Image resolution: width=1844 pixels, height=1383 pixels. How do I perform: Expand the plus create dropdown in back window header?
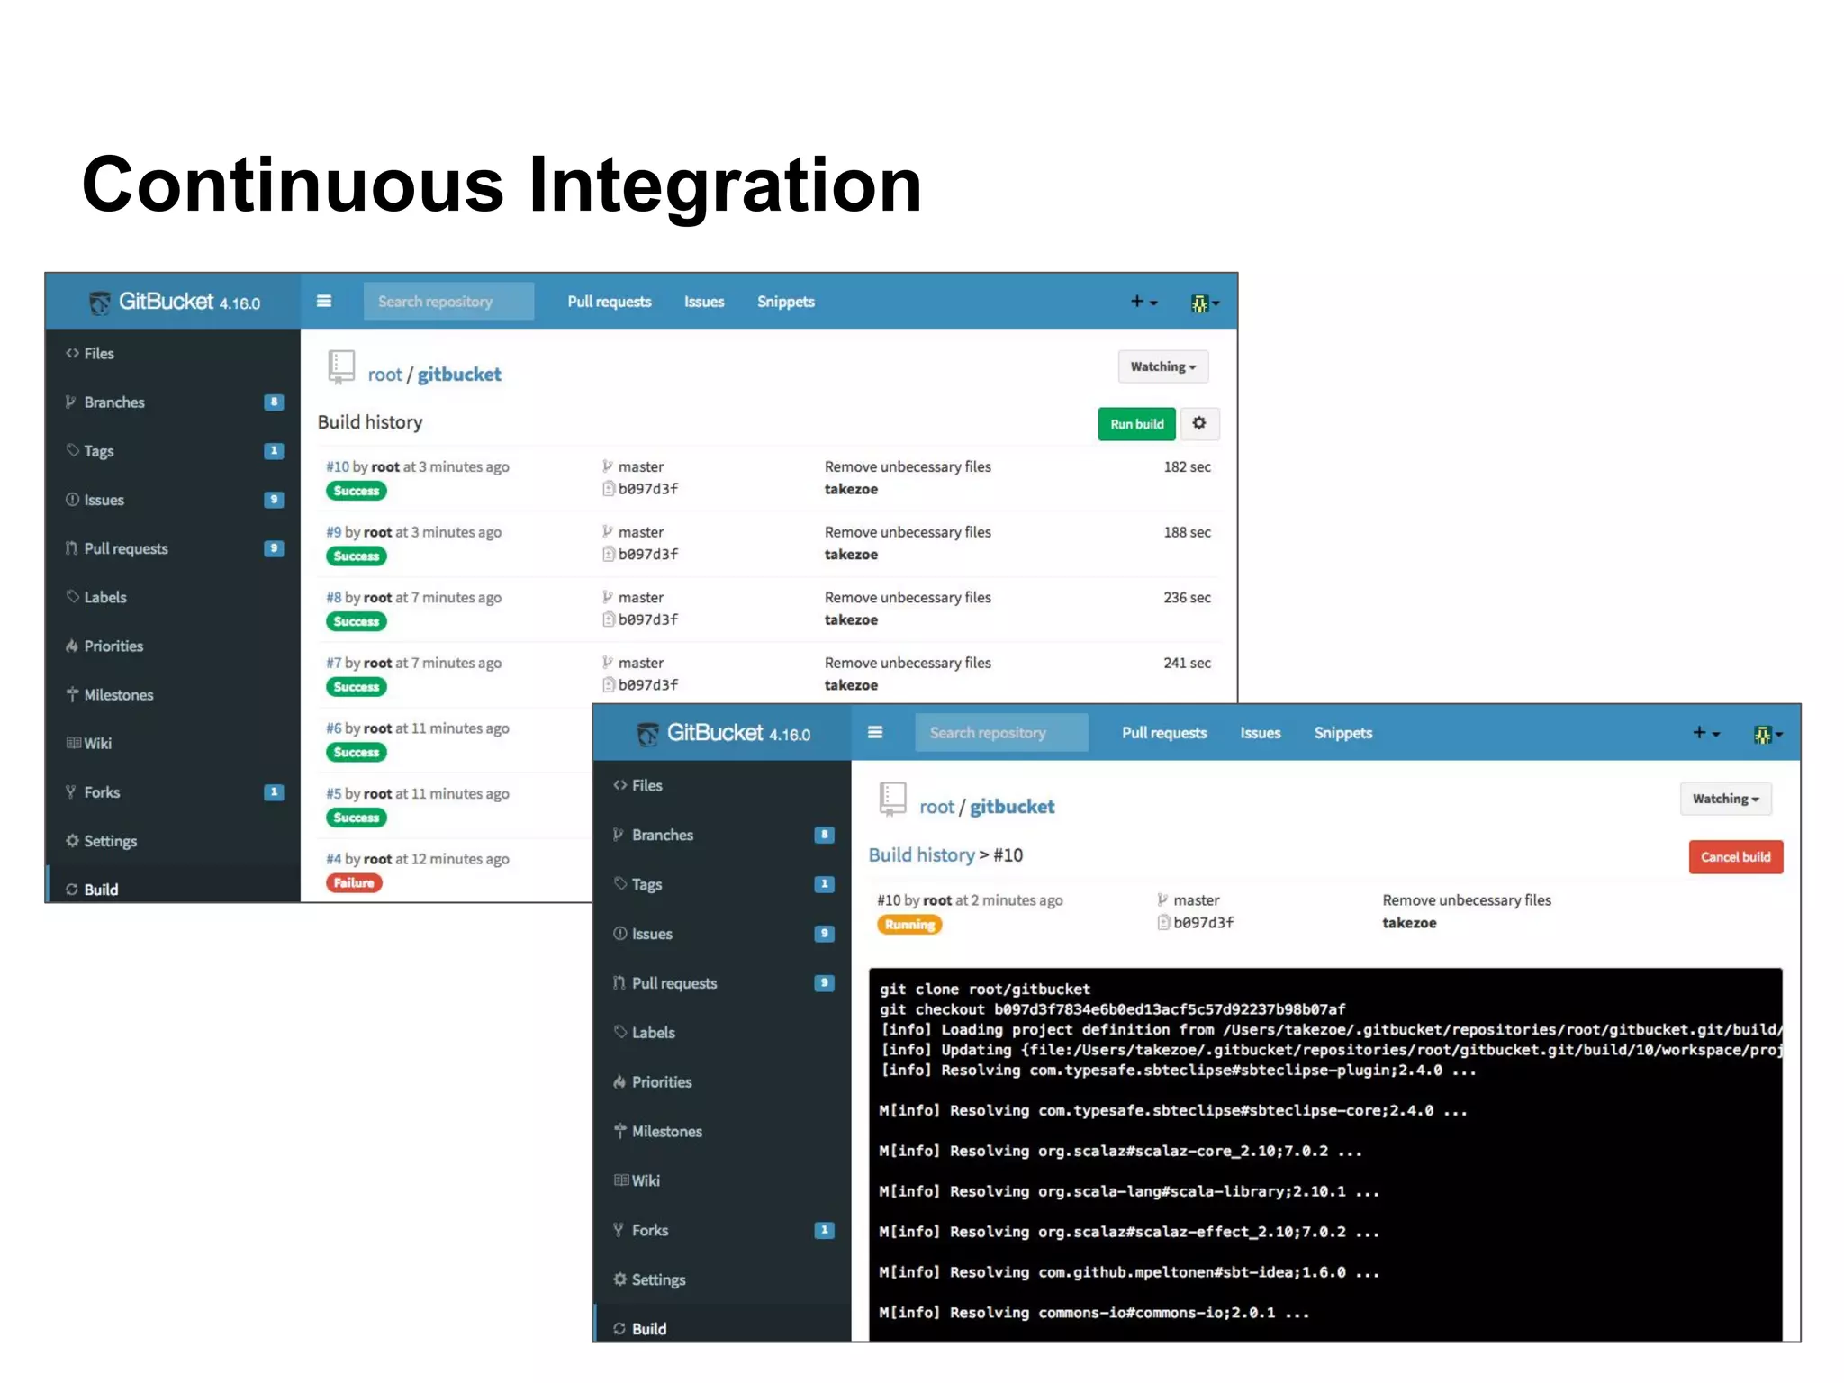click(x=1143, y=302)
